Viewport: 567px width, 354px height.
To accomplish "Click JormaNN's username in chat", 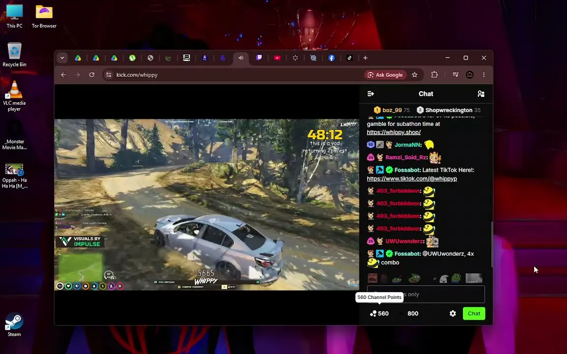I will [x=407, y=145].
